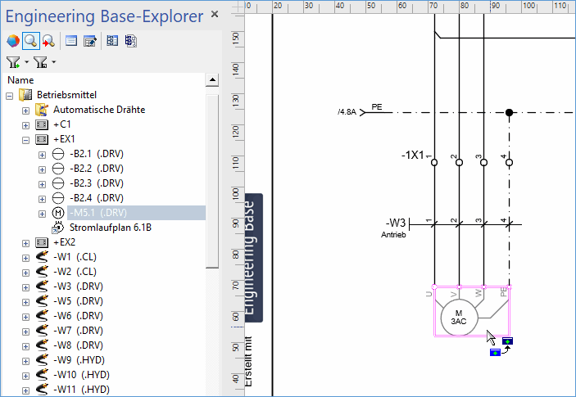Viewport: 576px width, 397px height.
Task: Click the filter funnel with green plus
Action: coord(13,62)
